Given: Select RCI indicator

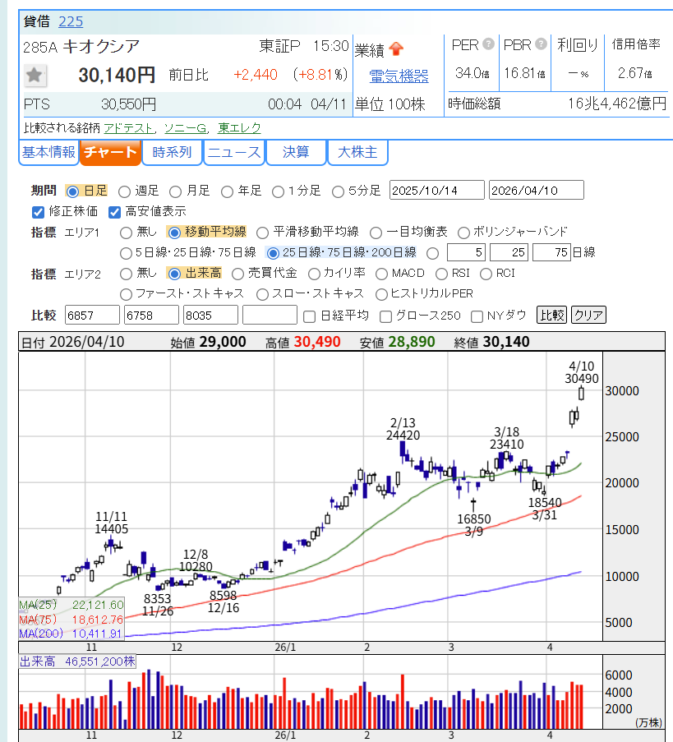Looking at the screenshot, I should [486, 274].
